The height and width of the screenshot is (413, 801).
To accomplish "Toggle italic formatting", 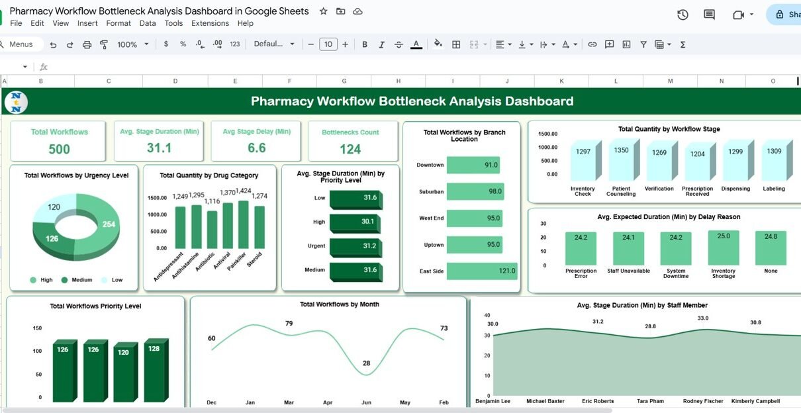I will [381, 44].
